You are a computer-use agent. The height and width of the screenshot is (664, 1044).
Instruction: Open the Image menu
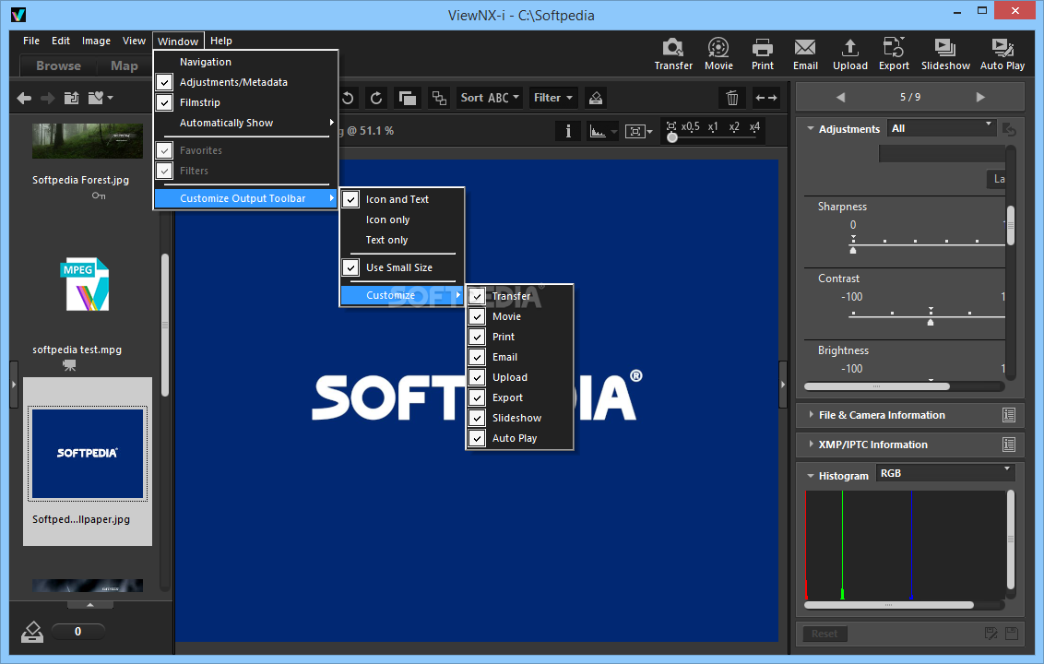(96, 41)
